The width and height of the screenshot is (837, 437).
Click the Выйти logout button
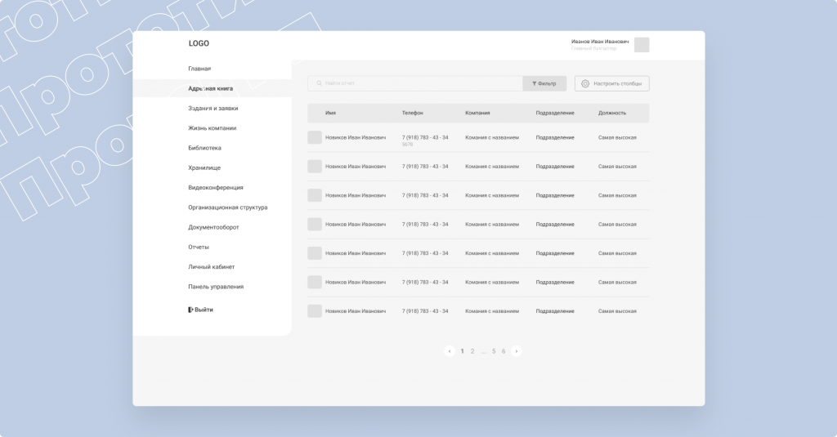tap(201, 310)
